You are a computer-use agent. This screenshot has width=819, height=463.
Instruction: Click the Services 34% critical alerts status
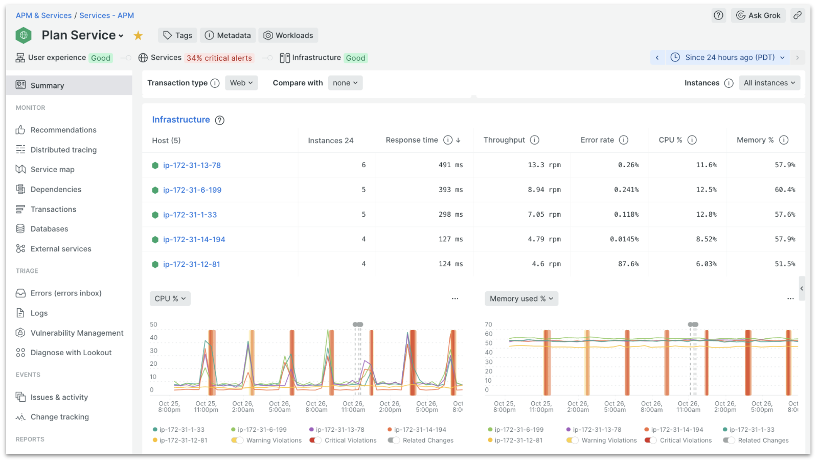pyautogui.click(x=196, y=58)
